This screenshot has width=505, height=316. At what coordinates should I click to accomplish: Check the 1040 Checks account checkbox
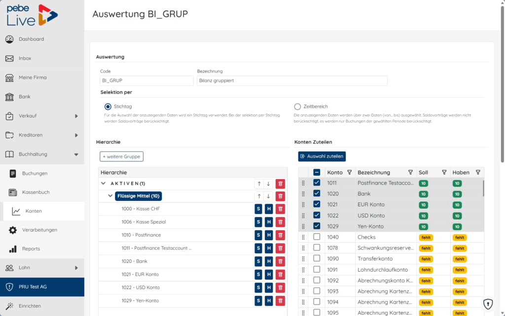pos(317,237)
